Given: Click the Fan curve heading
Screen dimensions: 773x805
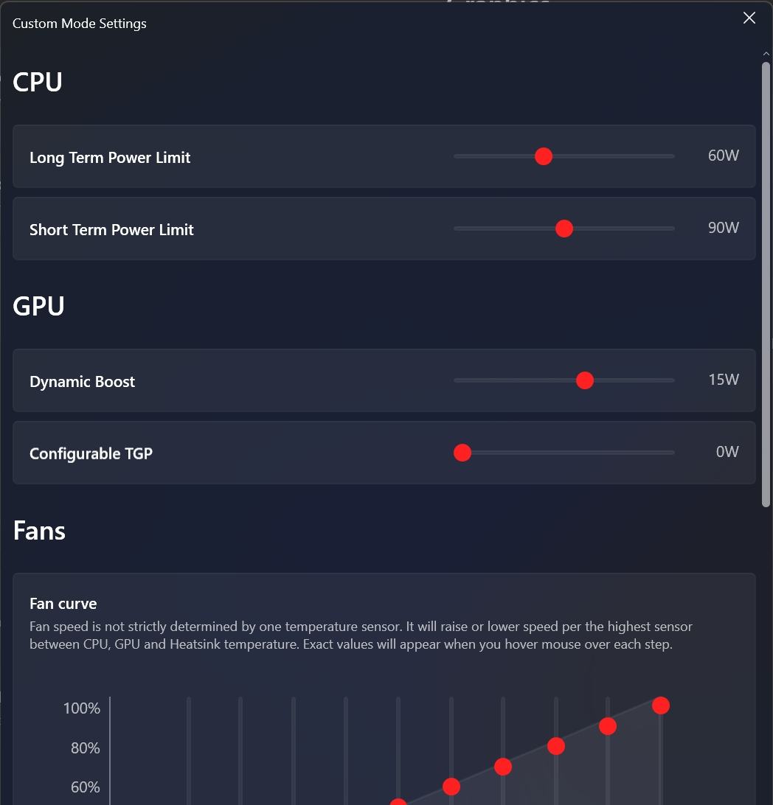Looking at the screenshot, I should tap(63, 603).
